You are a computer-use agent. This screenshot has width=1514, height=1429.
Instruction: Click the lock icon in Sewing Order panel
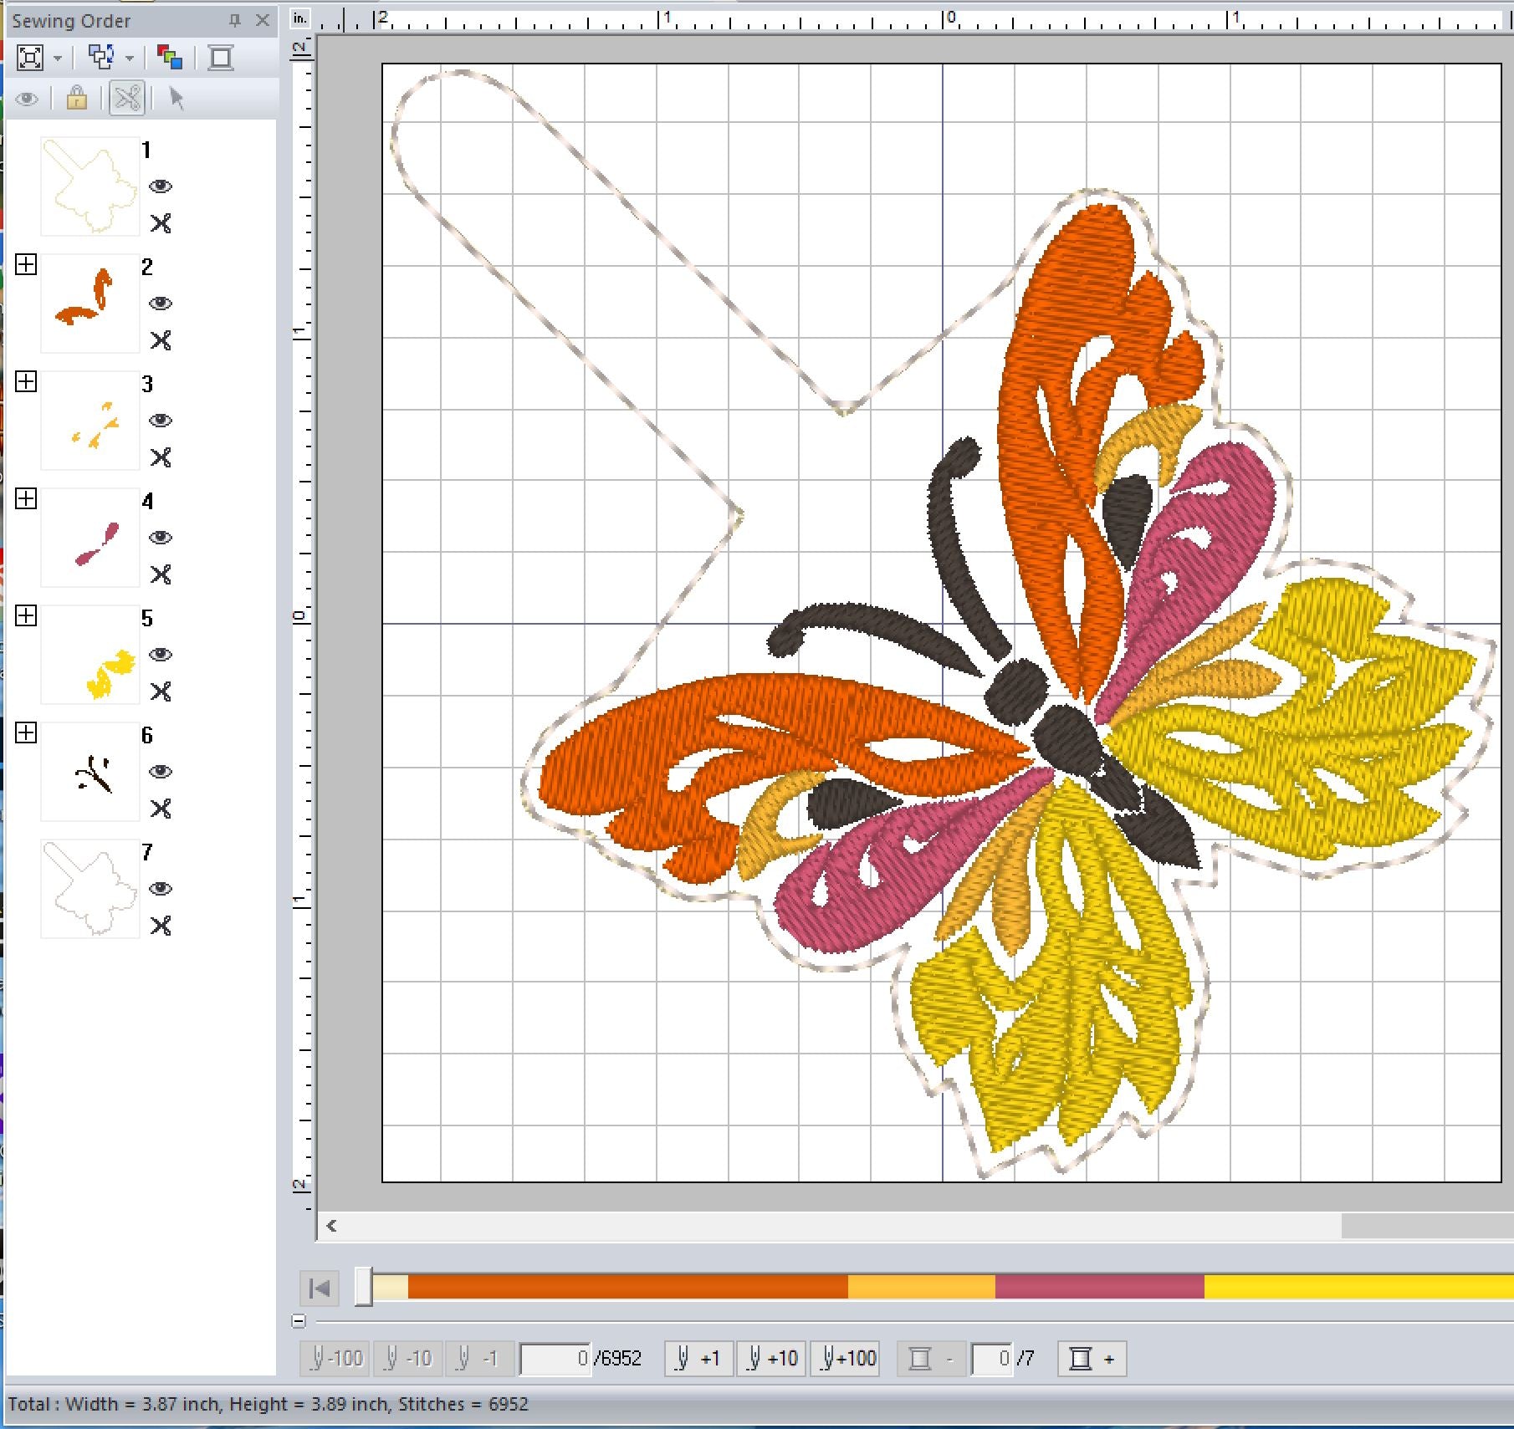pyautogui.click(x=77, y=99)
